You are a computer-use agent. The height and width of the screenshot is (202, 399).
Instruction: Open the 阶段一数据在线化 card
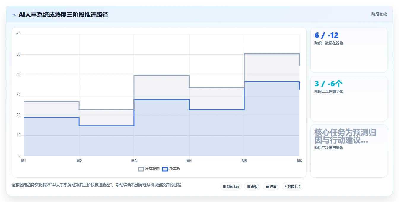pos(349,50)
